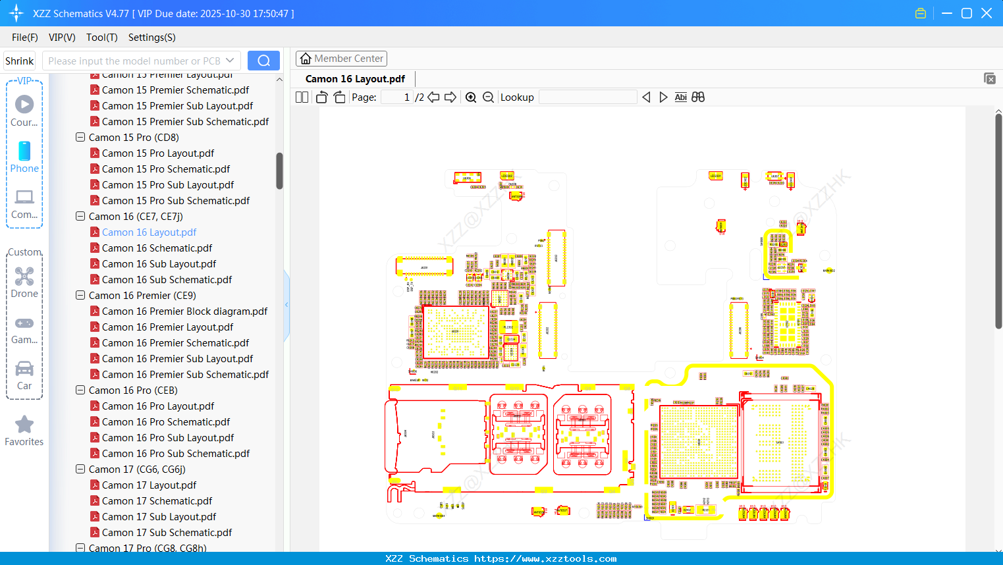This screenshot has width=1003, height=565.
Task: Open Camon 16 Pro Layout.pdf
Action: [158, 406]
